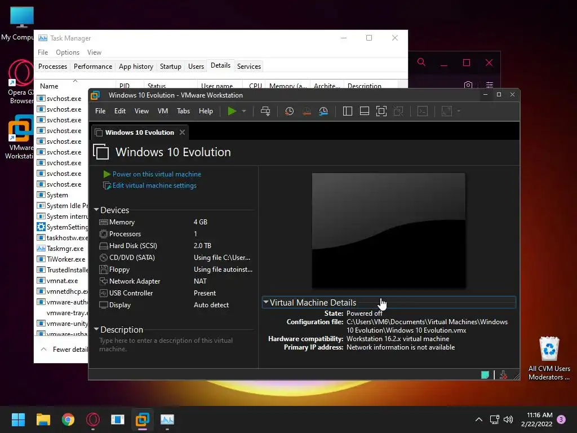Click the virtual machine preview thumbnail
577x433 pixels.
click(389, 231)
